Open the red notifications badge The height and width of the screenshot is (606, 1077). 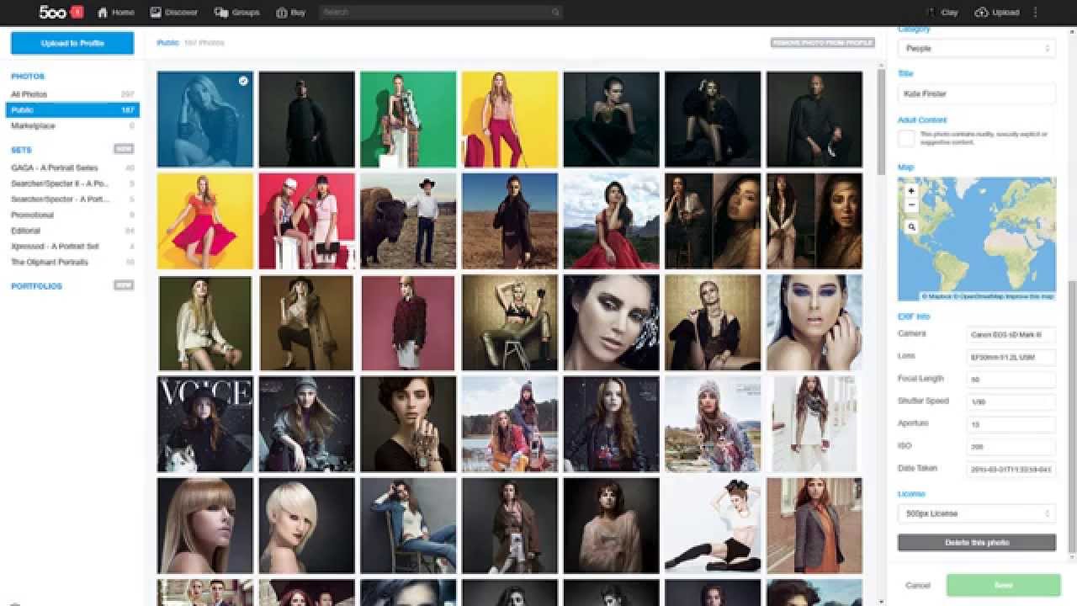click(77, 12)
